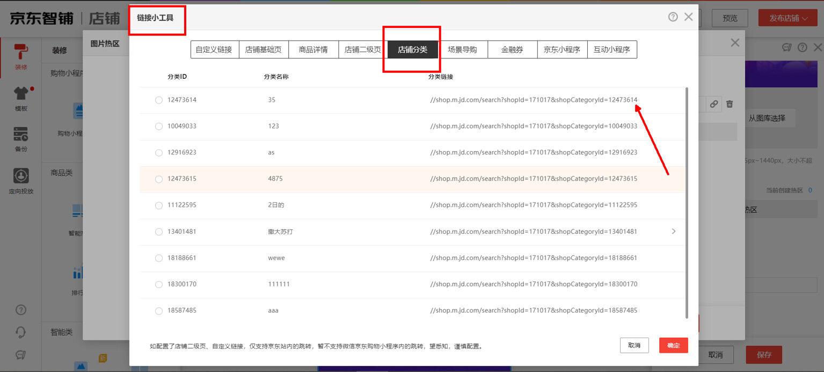
Task: Click the 预览 preview button at top right
Action: (x=730, y=18)
